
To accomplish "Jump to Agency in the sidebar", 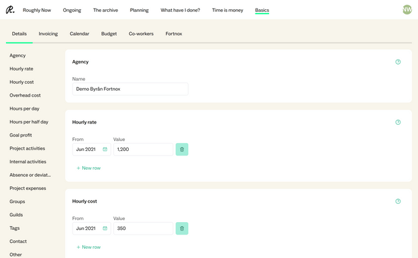I will click(x=18, y=56).
